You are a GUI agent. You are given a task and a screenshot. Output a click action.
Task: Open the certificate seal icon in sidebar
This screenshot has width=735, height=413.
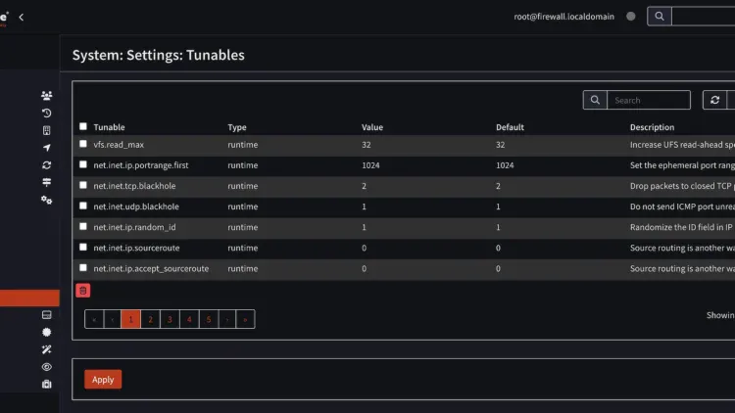[46, 332]
